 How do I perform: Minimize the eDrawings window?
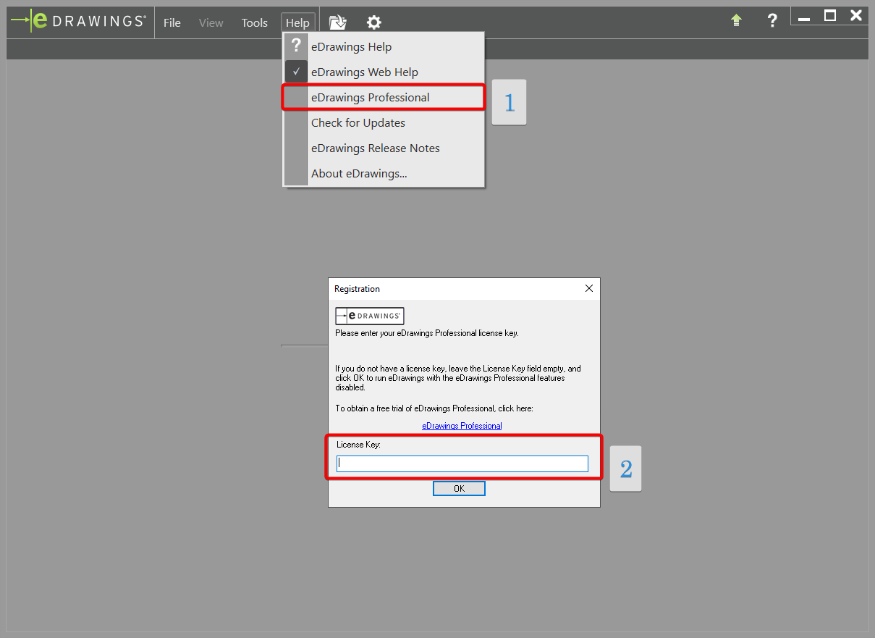coord(804,17)
